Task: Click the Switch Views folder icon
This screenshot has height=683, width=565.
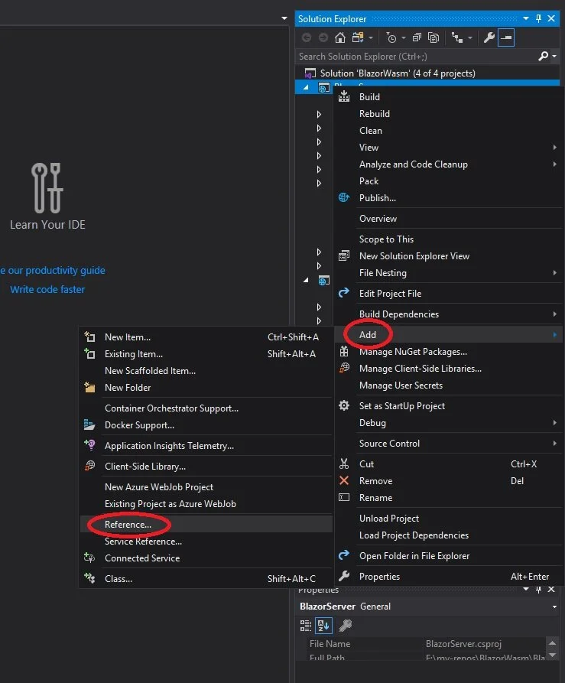Action: click(x=358, y=38)
